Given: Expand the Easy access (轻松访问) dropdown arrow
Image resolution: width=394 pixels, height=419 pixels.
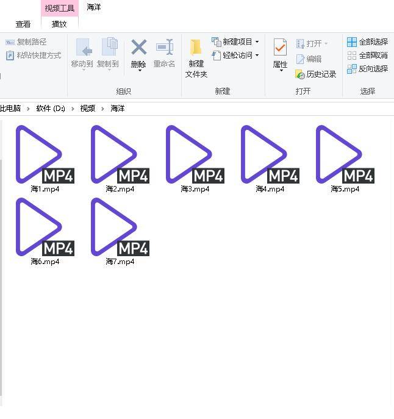Looking at the screenshot, I should pos(257,56).
